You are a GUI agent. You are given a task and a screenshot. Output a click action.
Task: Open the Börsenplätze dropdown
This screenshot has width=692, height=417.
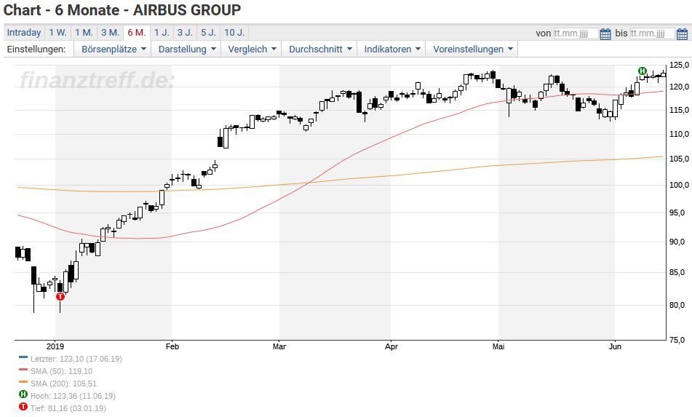(114, 49)
